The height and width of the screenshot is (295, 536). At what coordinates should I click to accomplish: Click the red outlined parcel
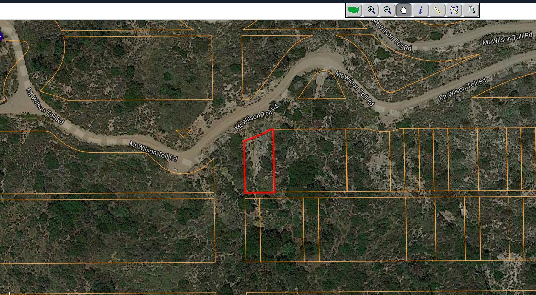click(259, 162)
